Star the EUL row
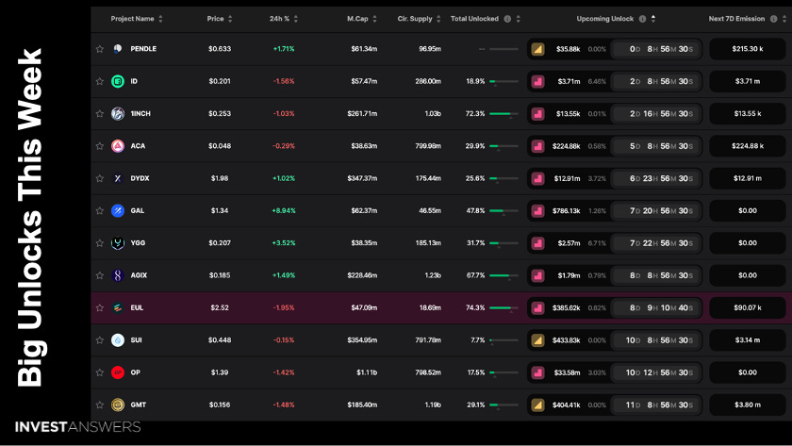 click(x=100, y=307)
